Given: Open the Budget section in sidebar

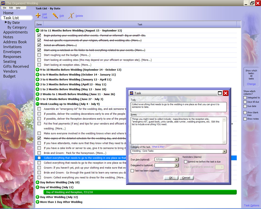Looking at the screenshot, I should pos(9,76).
